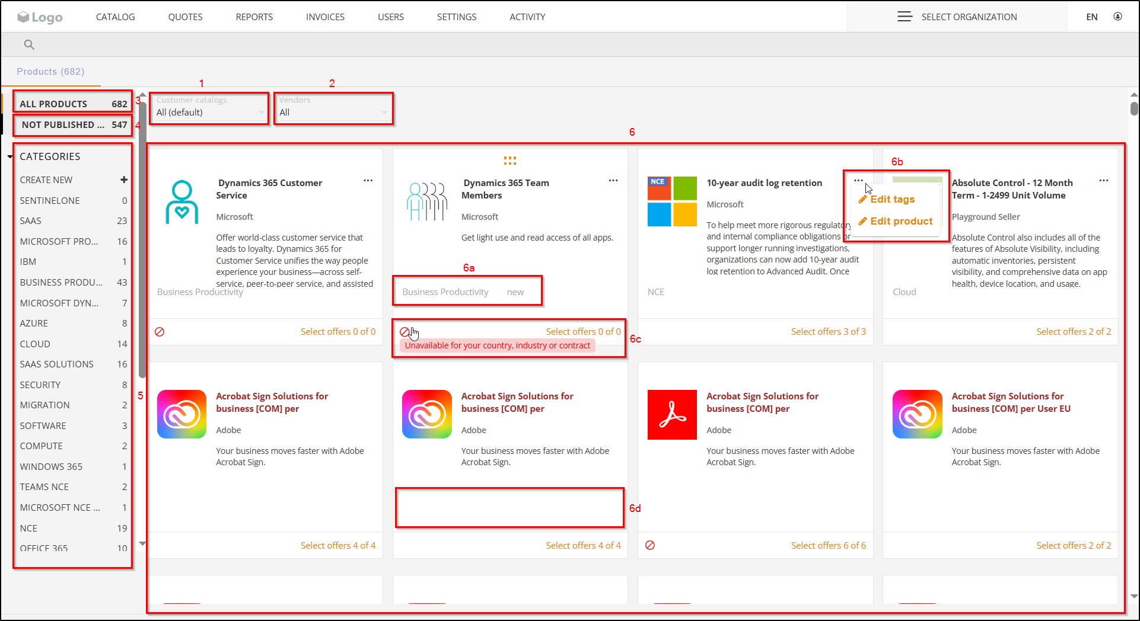Open the ellipsis menu on 10-year audit log retention
The height and width of the screenshot is (621, 1140).
(858, 181)
